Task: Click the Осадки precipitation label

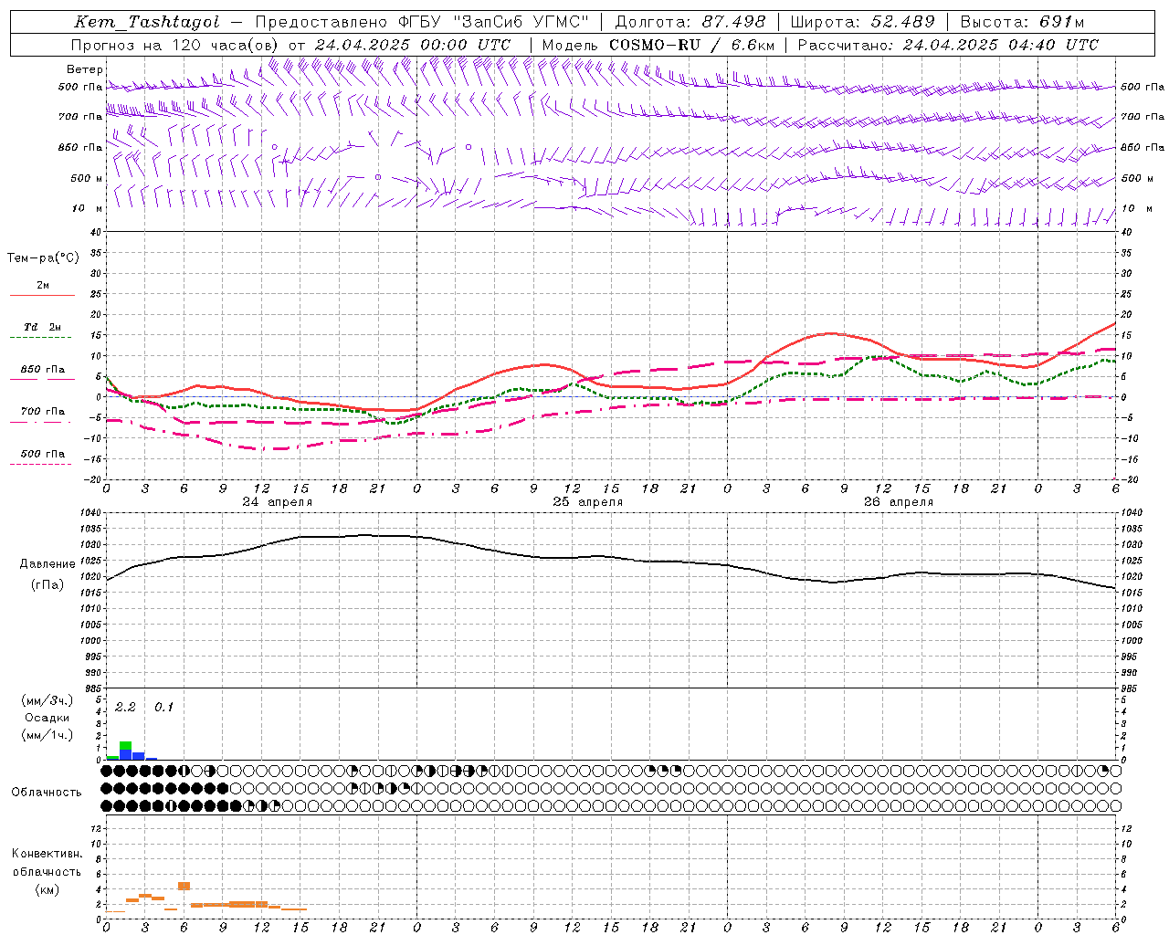Action: tap(47, 718)
